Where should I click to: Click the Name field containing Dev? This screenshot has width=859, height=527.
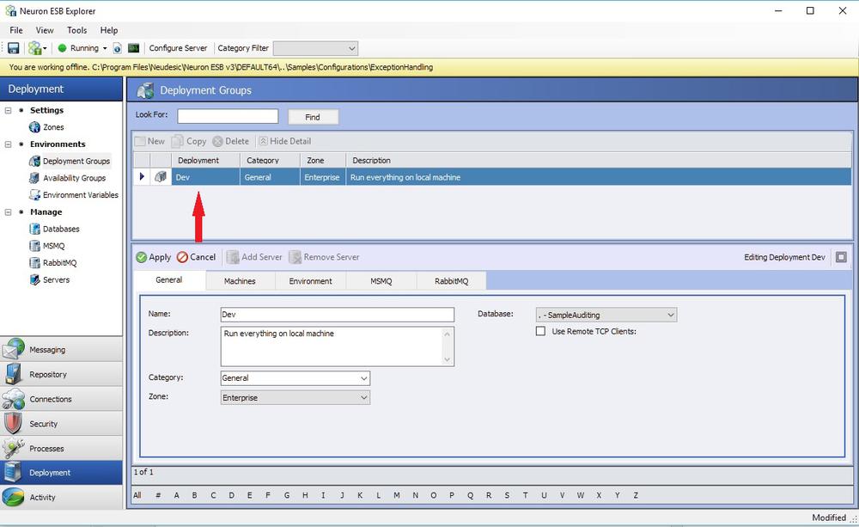(338, 315)
